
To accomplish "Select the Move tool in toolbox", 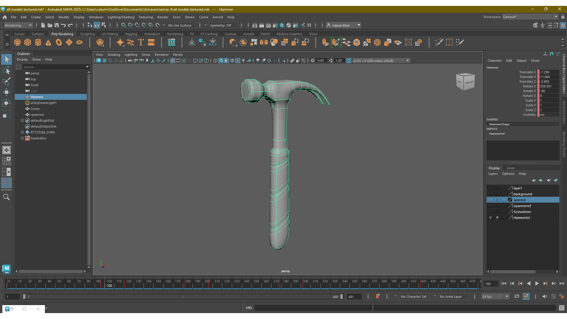I will 6,92.
